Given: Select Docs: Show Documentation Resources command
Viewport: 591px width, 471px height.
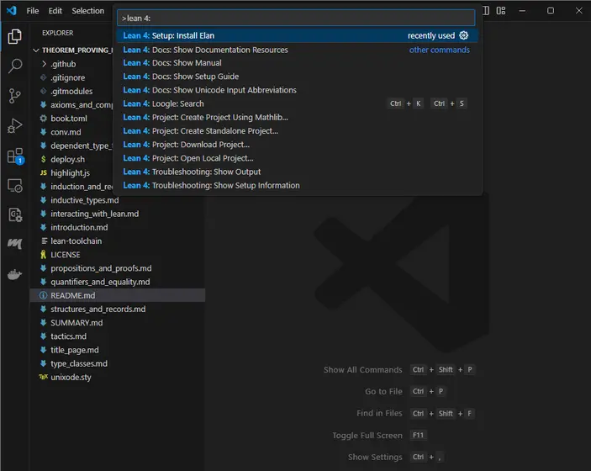Looking at the screenshot, I should tap(298, 50).
